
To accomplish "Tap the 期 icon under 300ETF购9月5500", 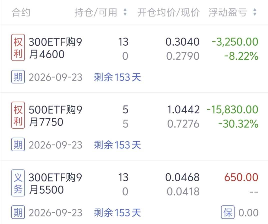I will (x=18, y=212).
